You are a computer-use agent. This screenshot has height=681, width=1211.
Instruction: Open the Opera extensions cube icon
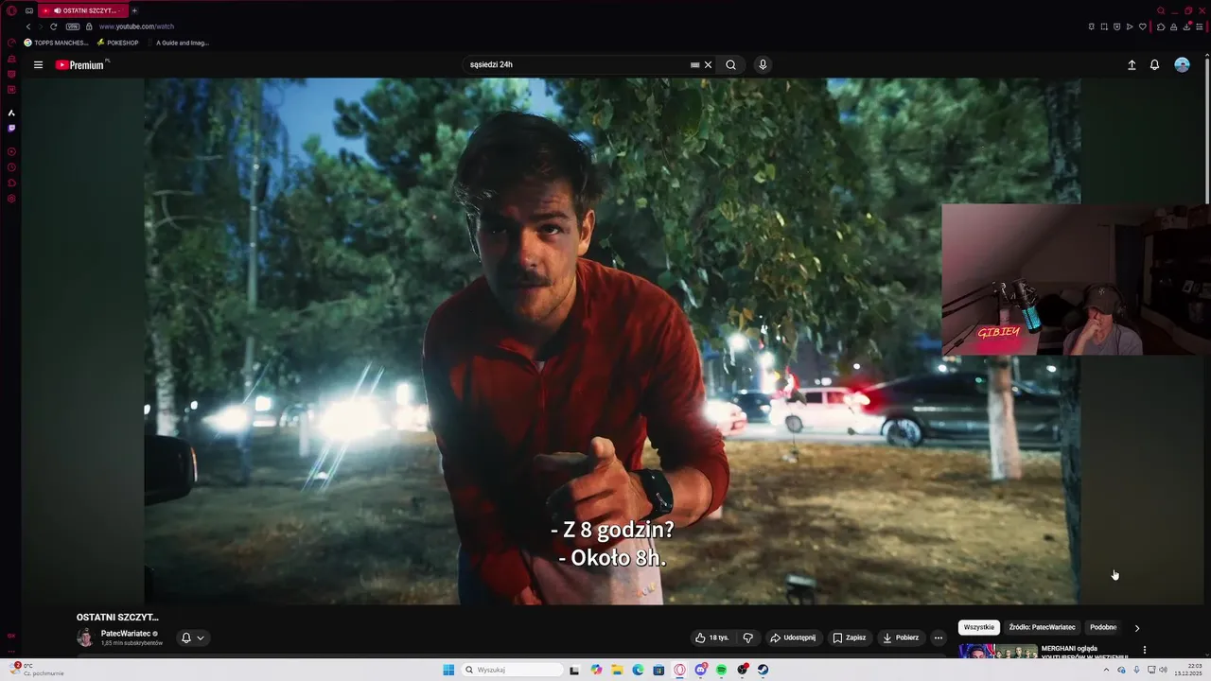pyautogui.click(x=1162, y=26)
